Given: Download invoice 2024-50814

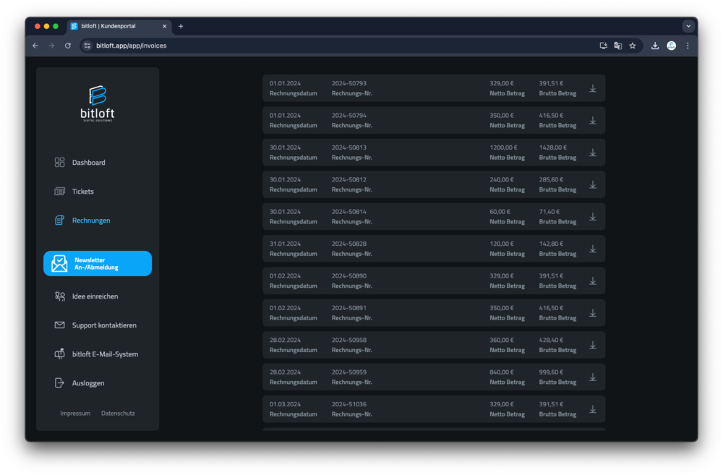Looking at the screenshot, I should tap(593, 217).
